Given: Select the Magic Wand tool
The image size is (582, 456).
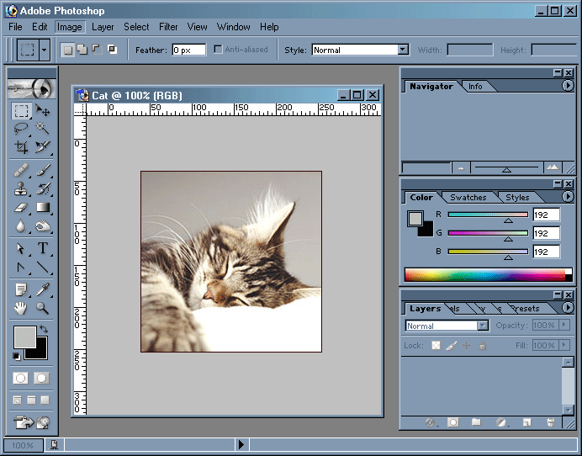Looking at the screenshot, I should [43, 129].
